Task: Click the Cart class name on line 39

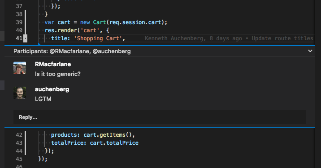Action: [100, 22]
